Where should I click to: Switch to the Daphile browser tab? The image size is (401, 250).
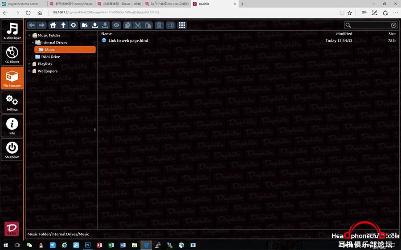click(215, 4)
